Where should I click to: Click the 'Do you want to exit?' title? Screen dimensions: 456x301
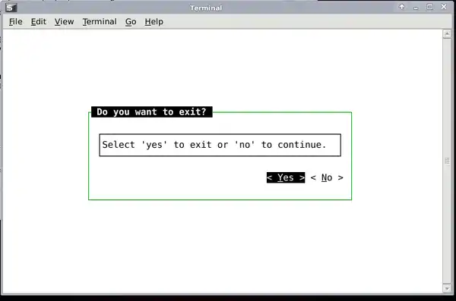pos(151,112)
